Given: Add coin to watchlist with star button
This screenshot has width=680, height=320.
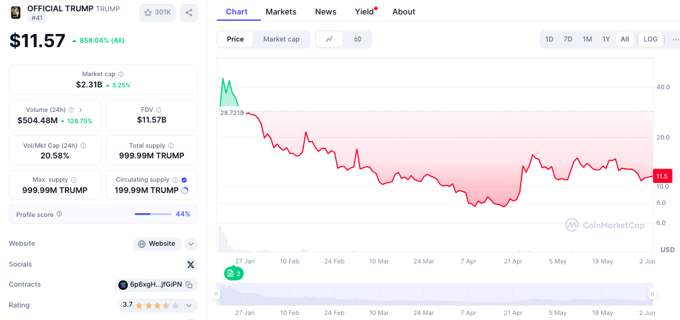Looking at the screenshot, I should click(x=157, y=13).
